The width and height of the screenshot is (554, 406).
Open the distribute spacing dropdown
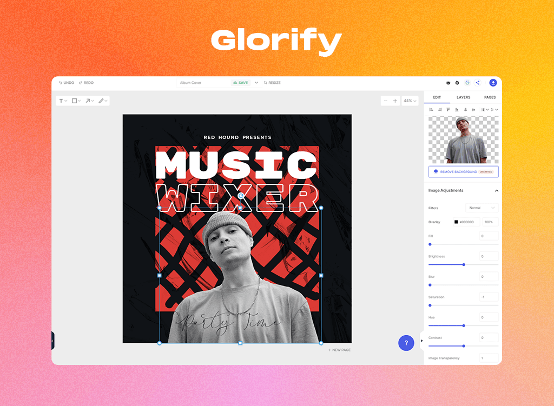point(485,110)
